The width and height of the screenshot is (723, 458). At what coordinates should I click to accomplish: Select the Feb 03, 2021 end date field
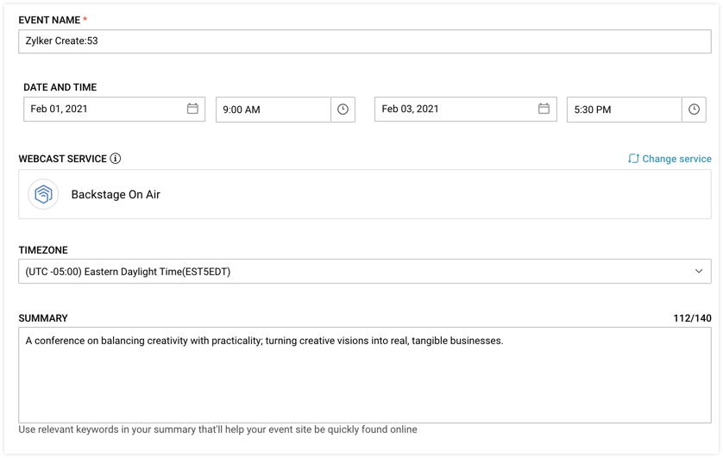pyautogui.click(x=455, y=109)
